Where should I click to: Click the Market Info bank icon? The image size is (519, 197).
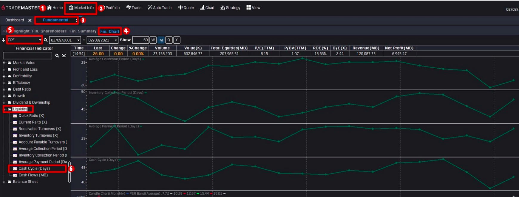point(71,8)
